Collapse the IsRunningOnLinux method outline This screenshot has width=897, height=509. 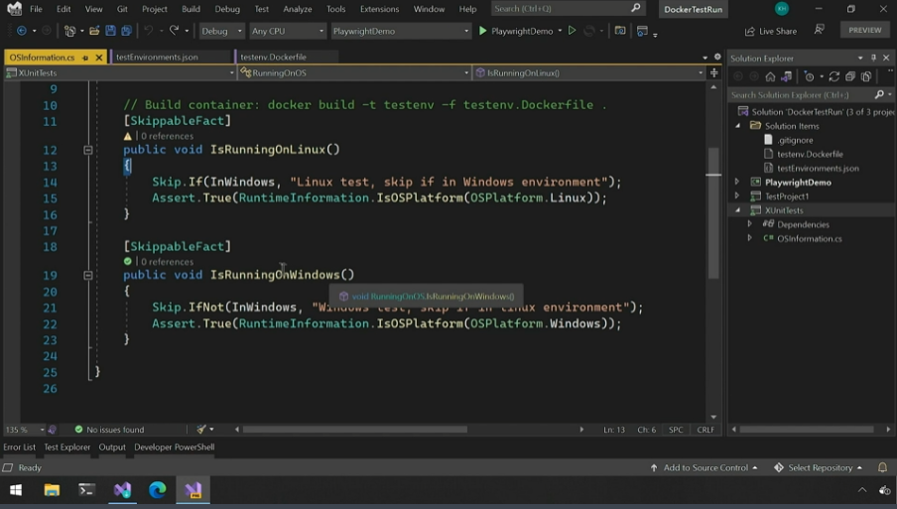click(87, 150)
